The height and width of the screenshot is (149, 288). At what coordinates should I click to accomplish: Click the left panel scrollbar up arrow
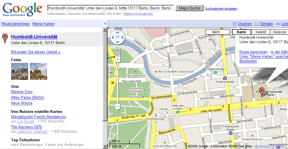(105, 30)
